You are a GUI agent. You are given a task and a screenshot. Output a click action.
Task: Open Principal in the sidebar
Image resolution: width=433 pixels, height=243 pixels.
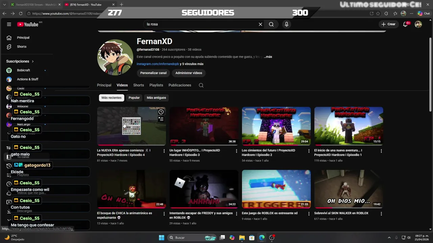coord(23,38)
